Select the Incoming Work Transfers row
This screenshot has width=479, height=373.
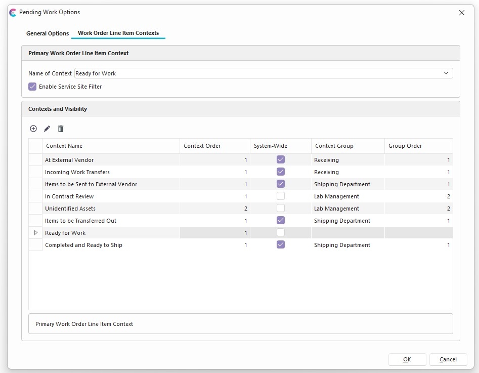pos(77,172)
